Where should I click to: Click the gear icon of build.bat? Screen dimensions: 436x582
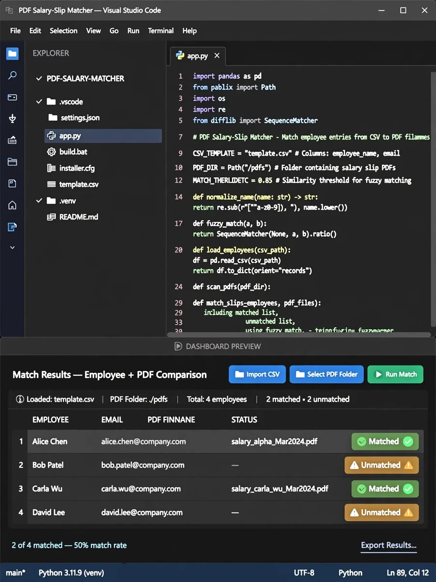click(x=51, y=152)
